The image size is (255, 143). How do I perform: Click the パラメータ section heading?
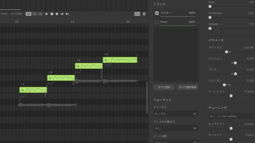coord(216,40)
